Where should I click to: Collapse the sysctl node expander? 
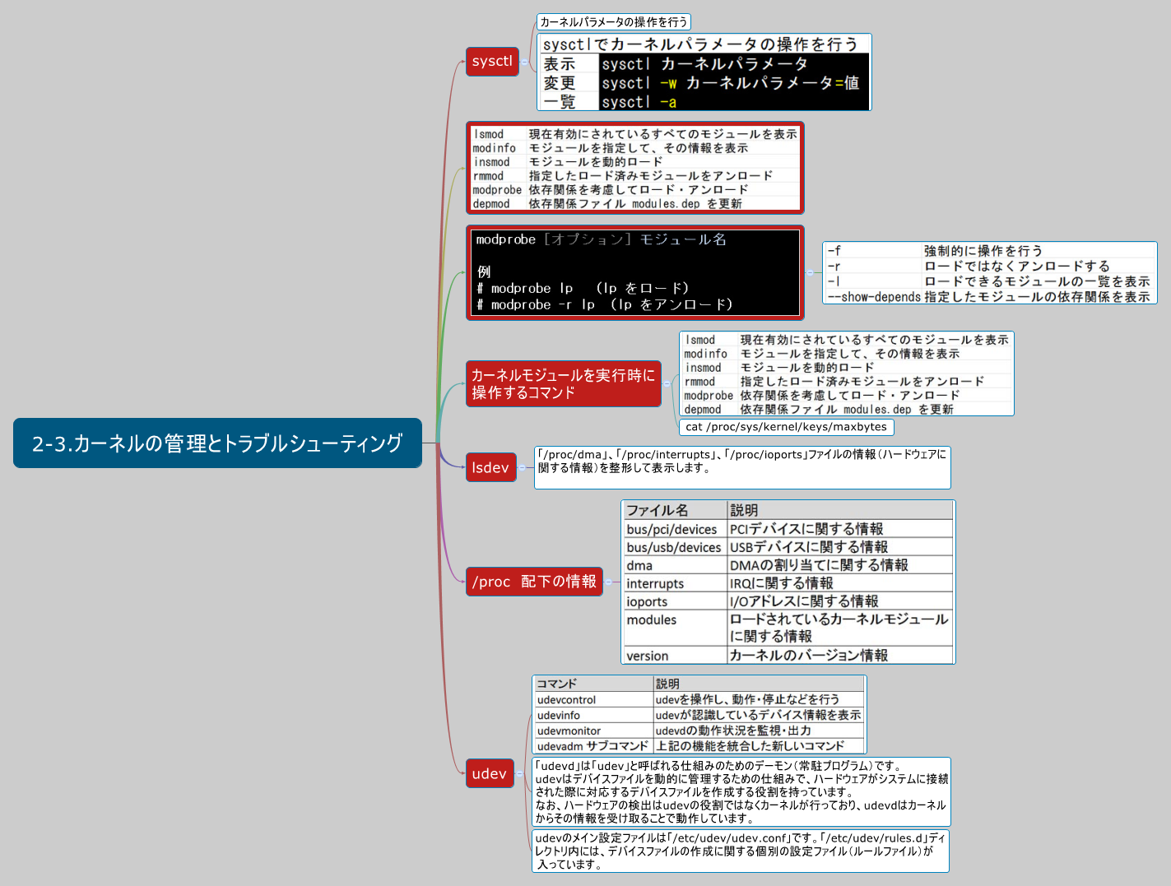pyautogui.click(x=525, y=62)
